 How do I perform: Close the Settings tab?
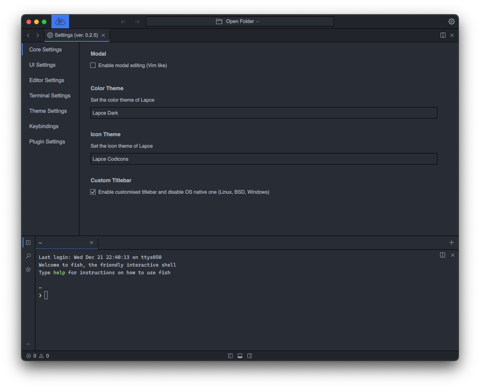[x=103, y=35]
